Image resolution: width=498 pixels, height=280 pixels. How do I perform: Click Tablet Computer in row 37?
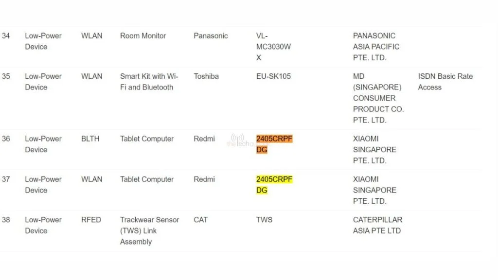147,179
